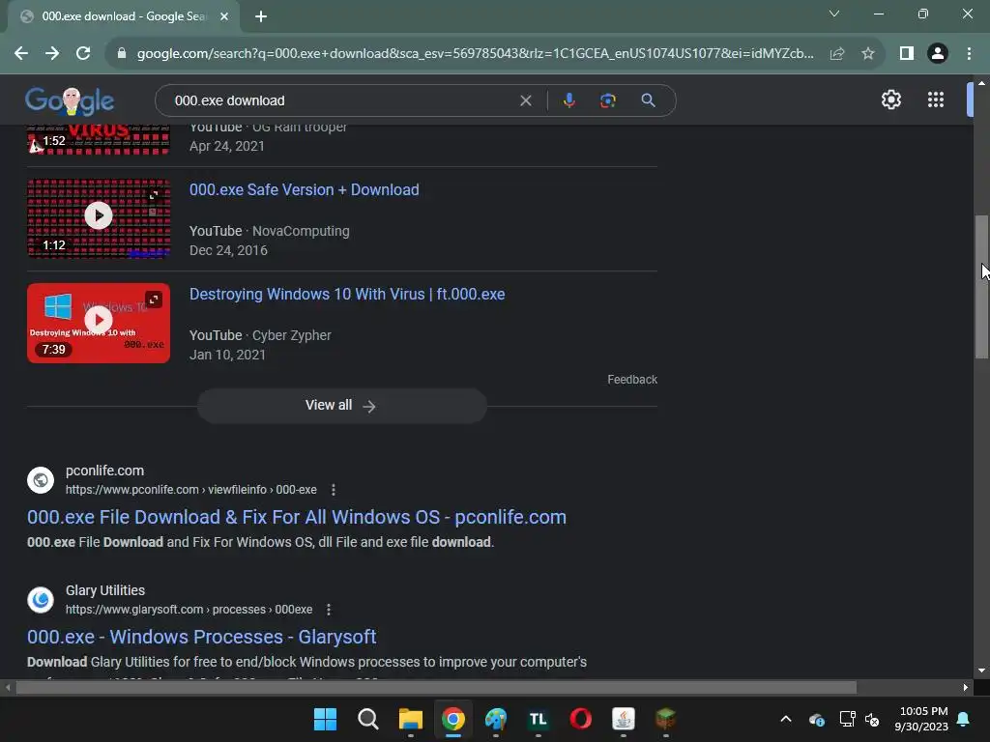990x742 pixels.
Task: Close the 000.exe download tab
Action: point(224,16)
